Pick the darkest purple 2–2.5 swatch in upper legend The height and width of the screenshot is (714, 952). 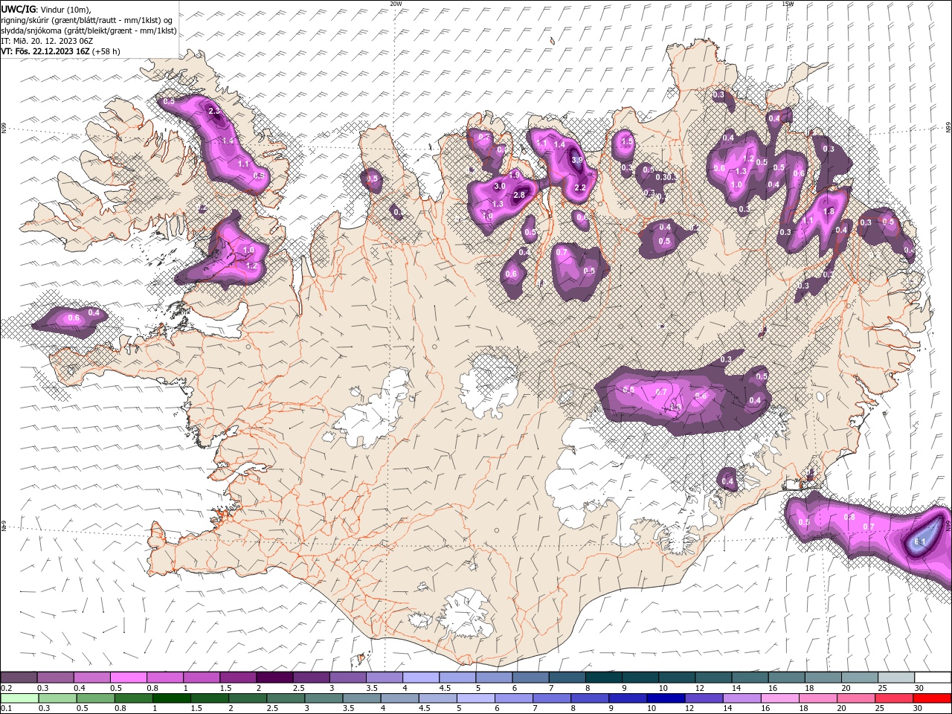[x=274, y=678]
